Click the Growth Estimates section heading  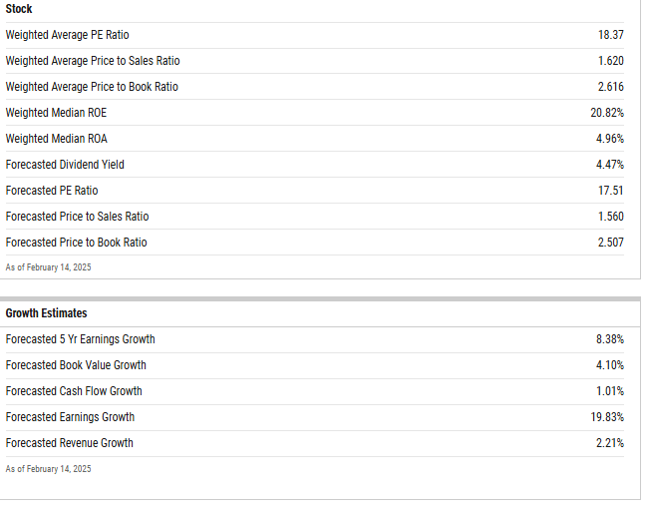coord(46,313)
